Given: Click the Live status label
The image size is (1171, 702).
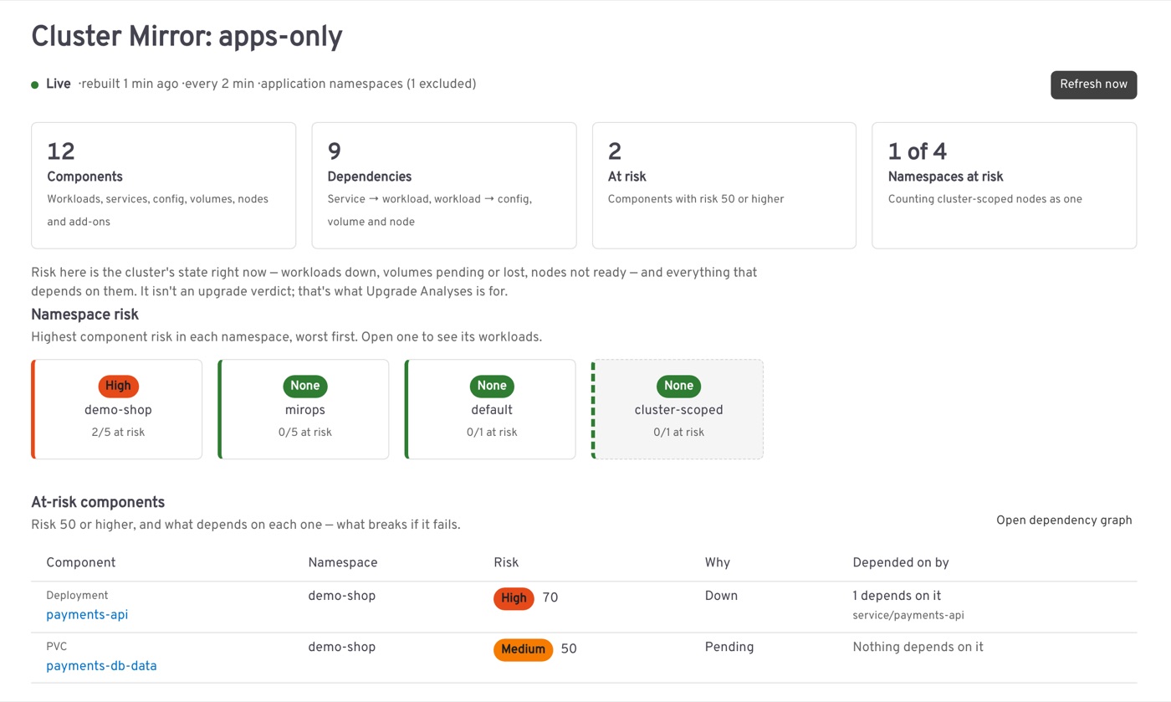Looking at the screenshot, I should point(59,85).
